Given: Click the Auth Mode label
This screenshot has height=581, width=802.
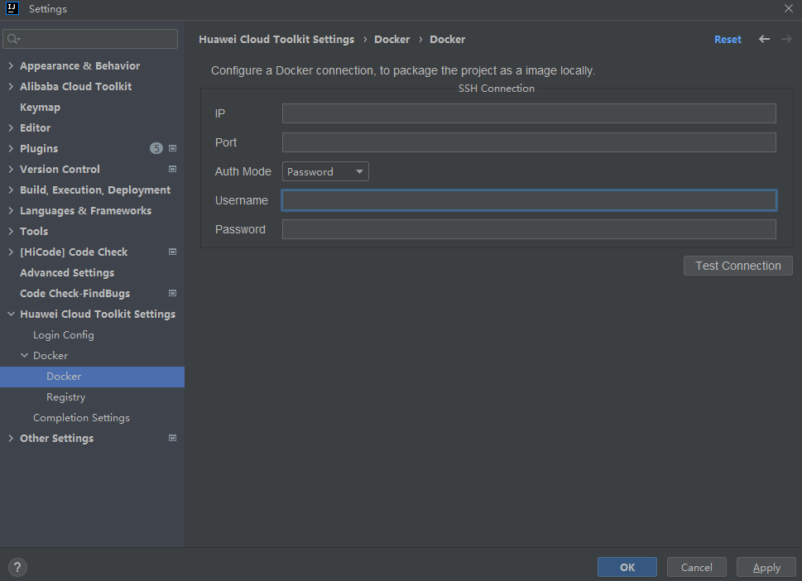Looking at the screenshot, I should (243, 172).
